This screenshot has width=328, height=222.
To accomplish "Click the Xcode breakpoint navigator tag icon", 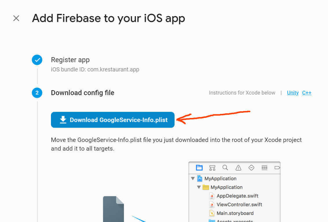I will 277,168.
